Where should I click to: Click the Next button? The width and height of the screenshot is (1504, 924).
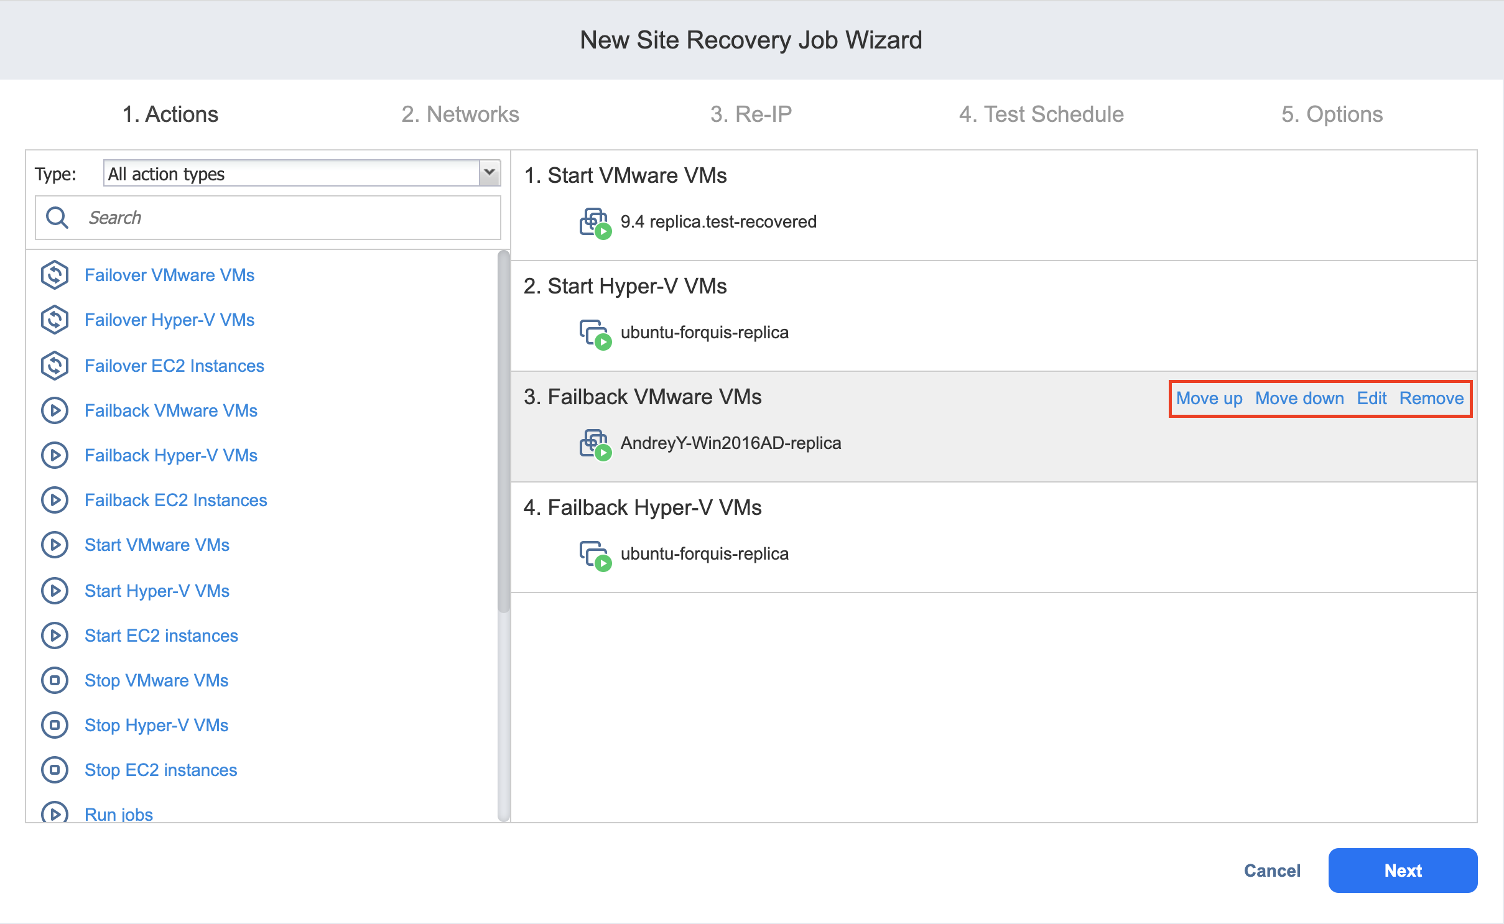(x=1403, y=870)
